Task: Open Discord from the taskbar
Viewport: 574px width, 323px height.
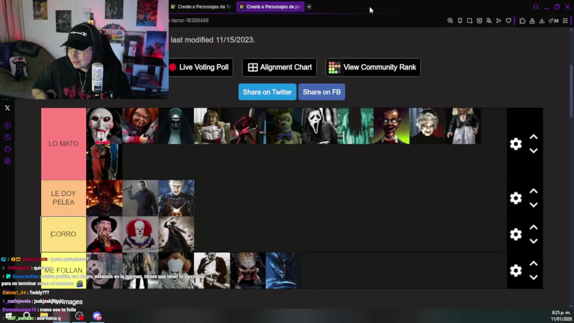Action: click(x=97, y=316)
